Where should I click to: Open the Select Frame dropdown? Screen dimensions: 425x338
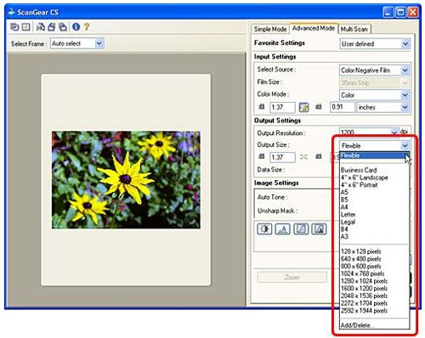point(77,43)
